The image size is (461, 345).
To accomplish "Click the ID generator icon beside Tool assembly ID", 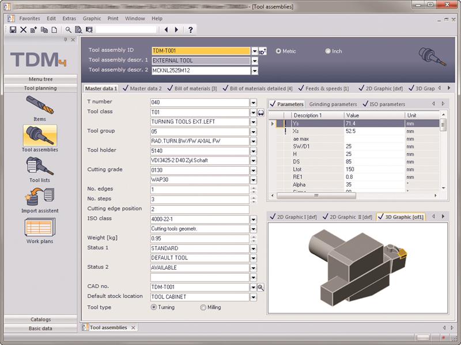I will [x=263, y=51].
